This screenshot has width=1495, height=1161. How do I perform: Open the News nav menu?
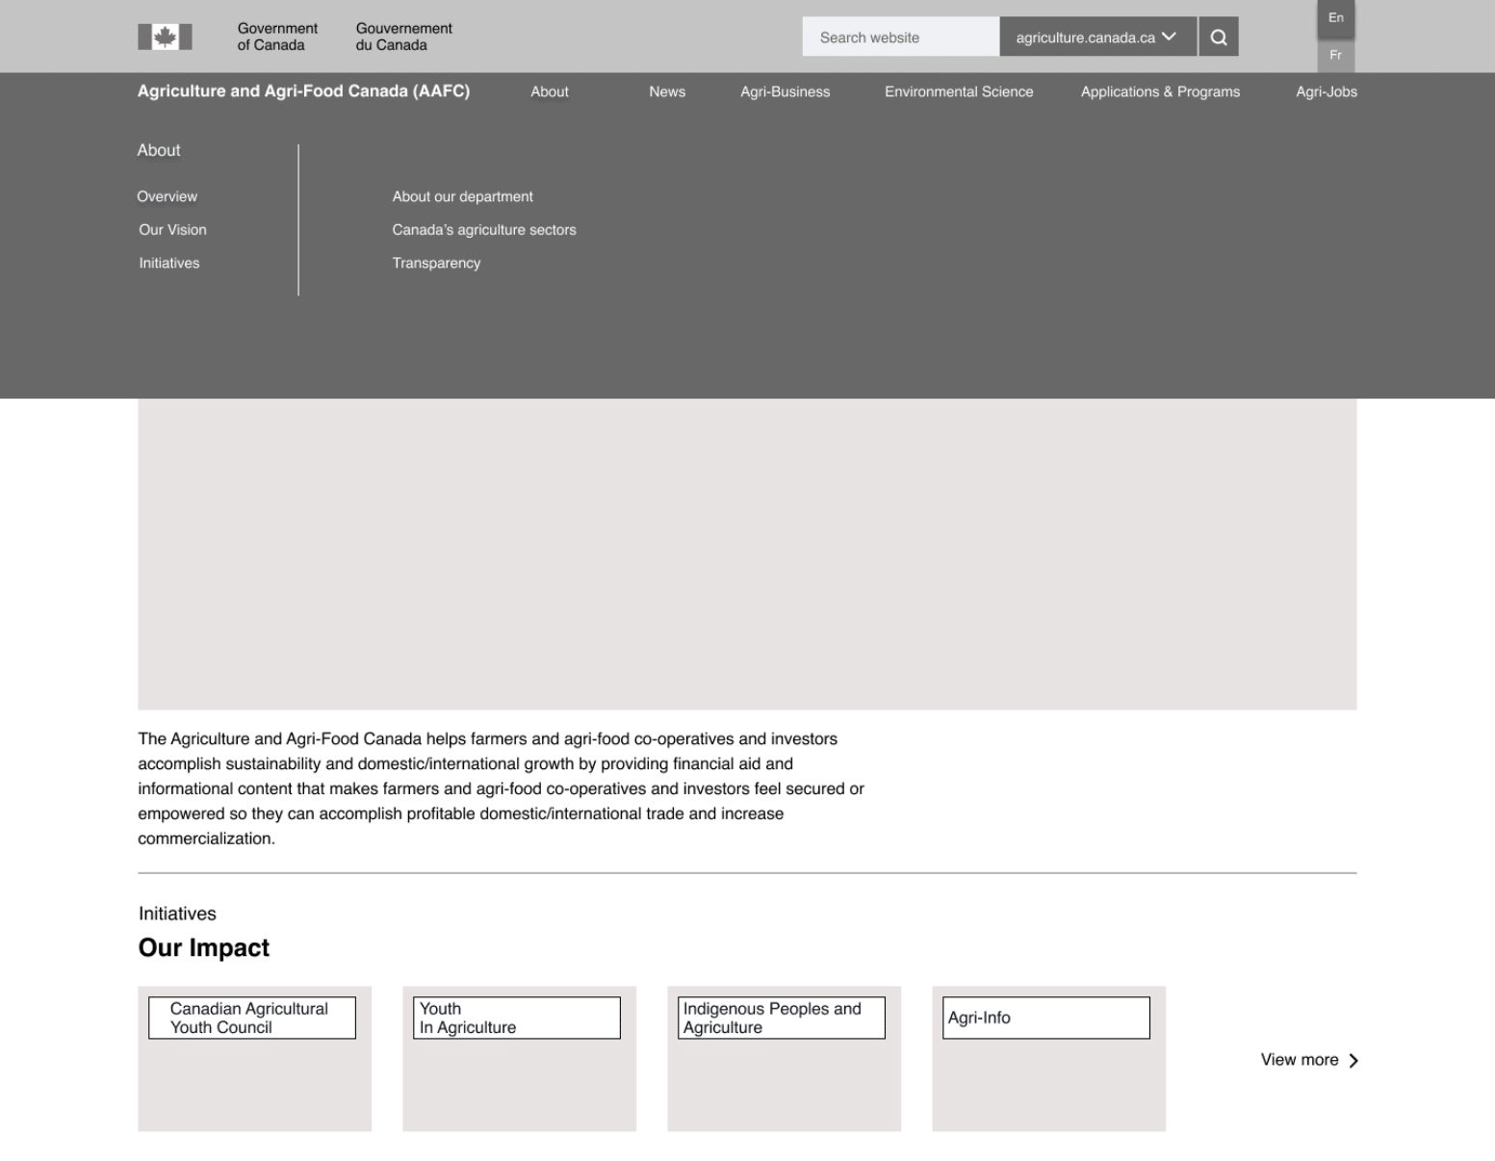667,91
